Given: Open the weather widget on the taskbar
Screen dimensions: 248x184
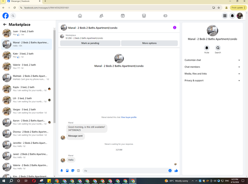Looking at the screenshot, I should [x=176, y=181].
